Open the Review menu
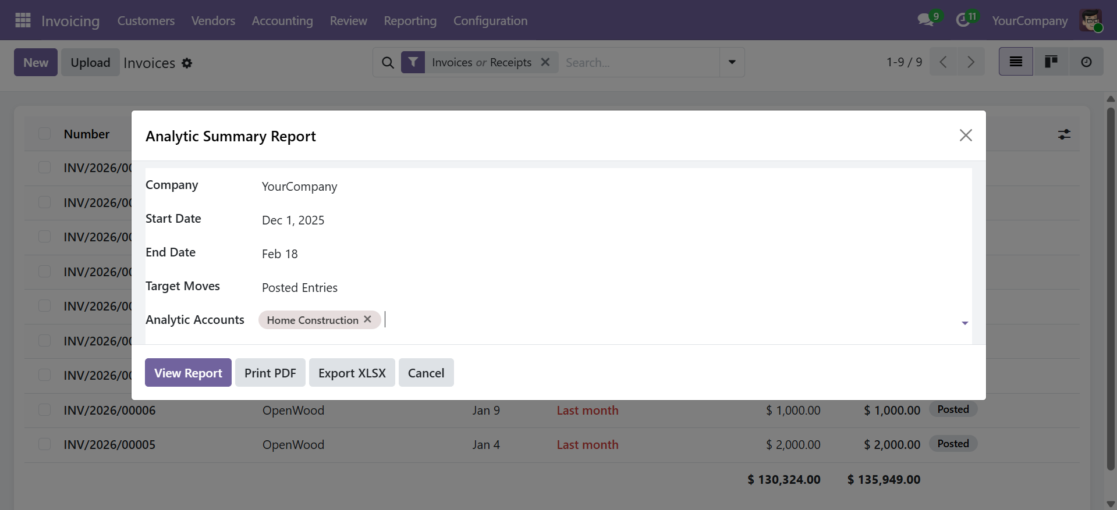Screen dimensions: 1117x510 [x=348, y=20]
